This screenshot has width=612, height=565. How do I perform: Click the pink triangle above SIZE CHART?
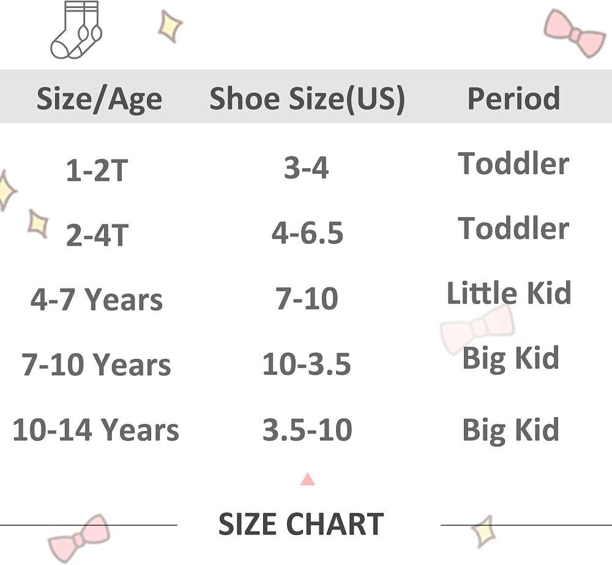tap(308, 479)
